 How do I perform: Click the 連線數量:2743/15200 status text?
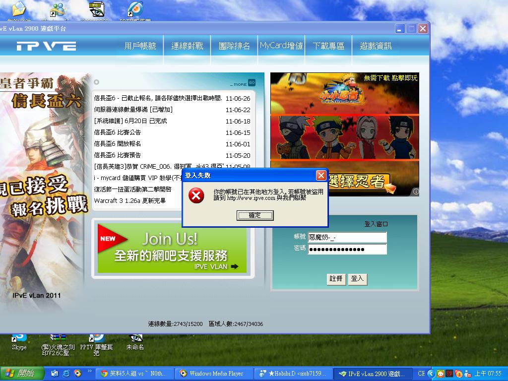(175, 323)
